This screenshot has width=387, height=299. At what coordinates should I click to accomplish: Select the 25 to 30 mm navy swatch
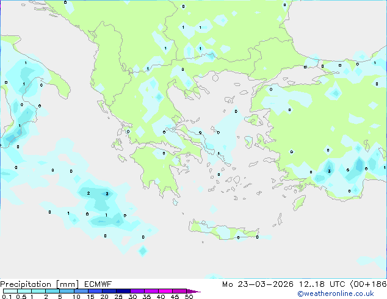[x=123, y=291]
